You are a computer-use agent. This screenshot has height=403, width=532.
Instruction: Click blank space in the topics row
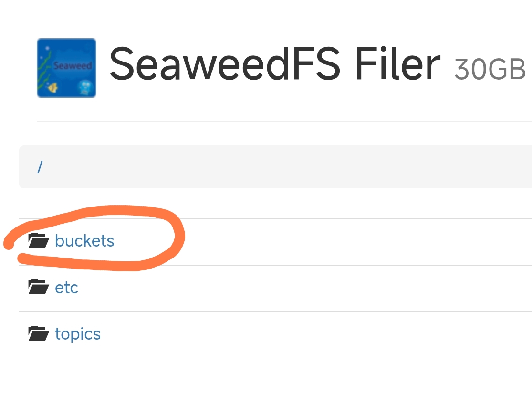coord(310,334)
